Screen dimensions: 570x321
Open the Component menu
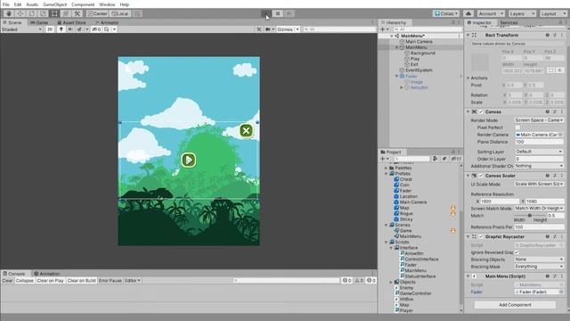click(x=83, y=4)
